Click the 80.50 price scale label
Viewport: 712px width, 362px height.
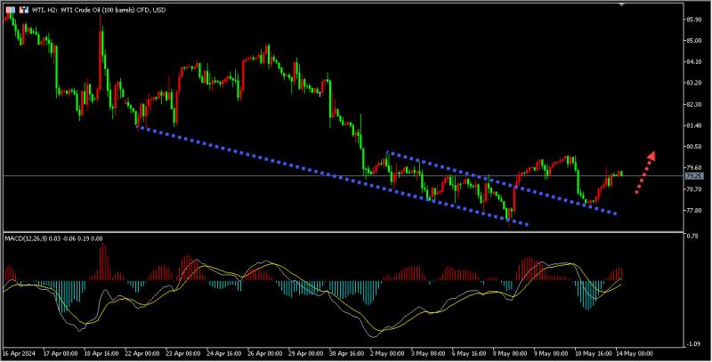tap(695, 147)
